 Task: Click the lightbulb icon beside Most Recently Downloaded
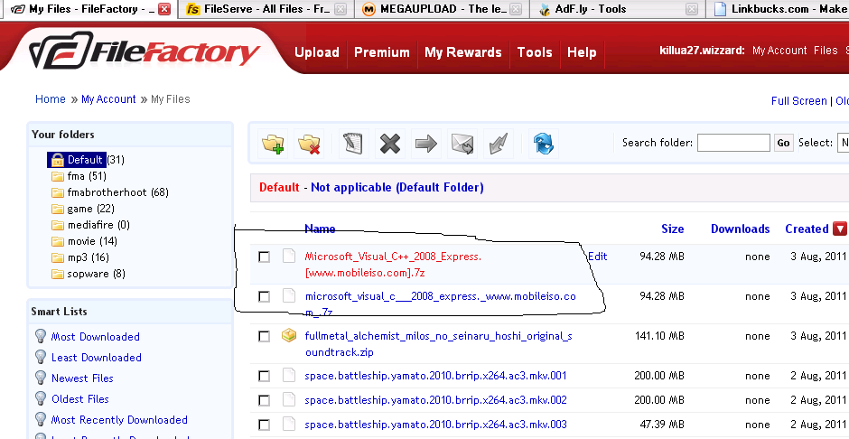[41, 419]
